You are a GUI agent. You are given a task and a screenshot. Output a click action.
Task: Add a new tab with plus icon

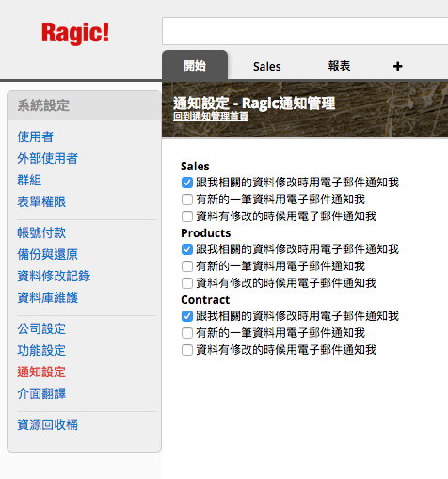coord(397,66)
